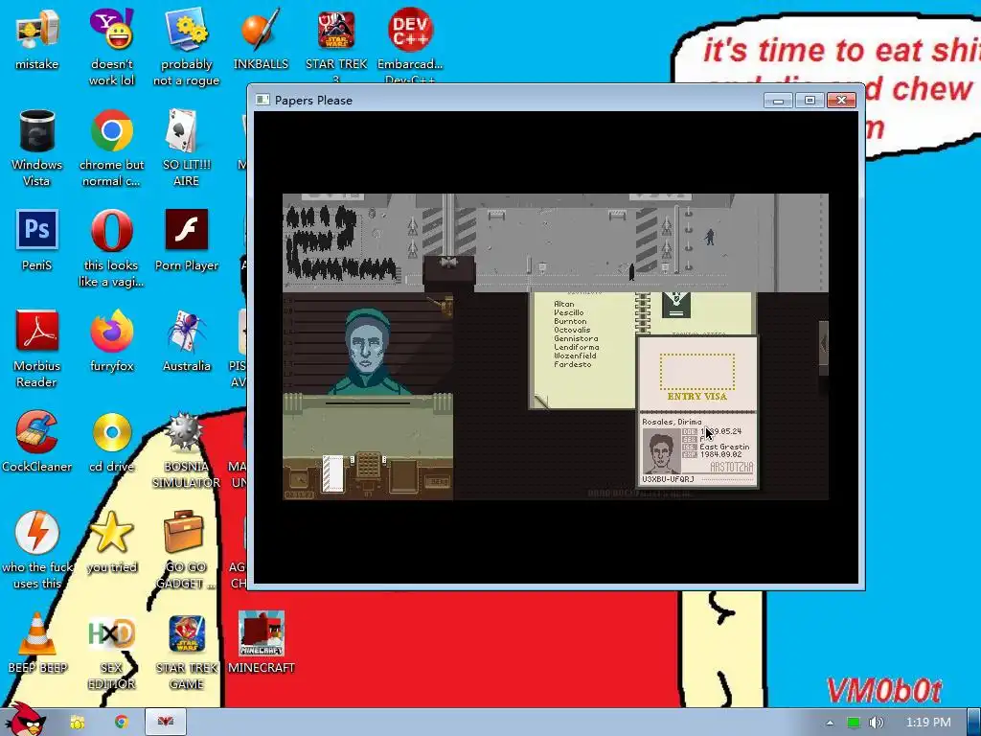Click 'Gennistora' in the rulebook list
The image size is (981, 736).
pyautogui.click(x=576, y=338)
